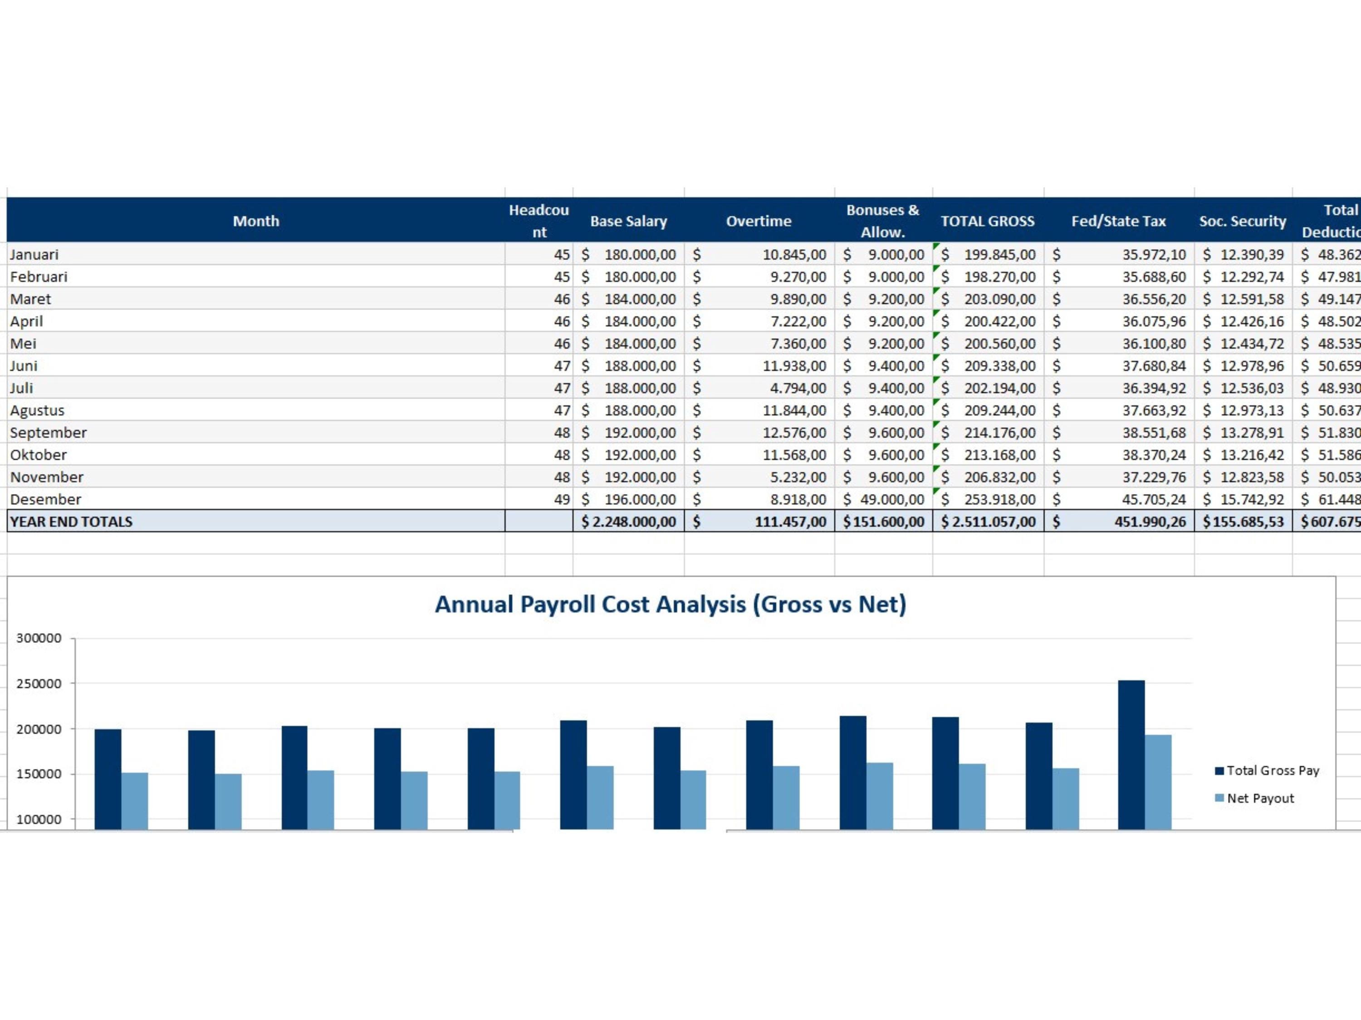1361x1020 pixels.
Task: Click the TOTAL GROSS header cell
Action: coord(988,221)
